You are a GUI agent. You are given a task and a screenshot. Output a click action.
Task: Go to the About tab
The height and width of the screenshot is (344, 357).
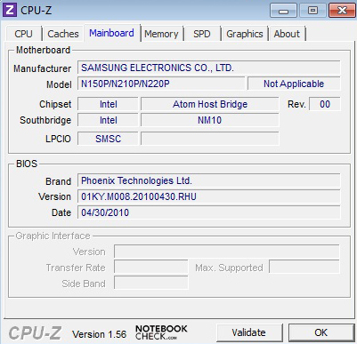[287, 34]
